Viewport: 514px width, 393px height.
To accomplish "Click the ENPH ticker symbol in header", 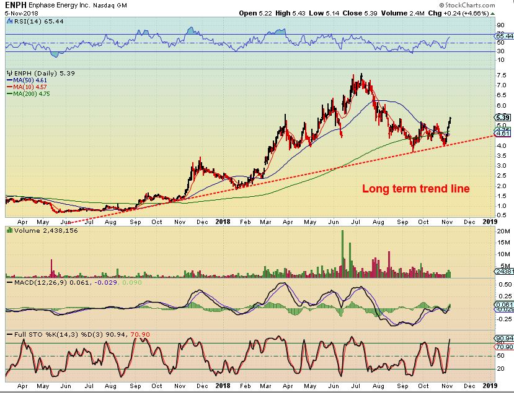I will click(16, 5).
